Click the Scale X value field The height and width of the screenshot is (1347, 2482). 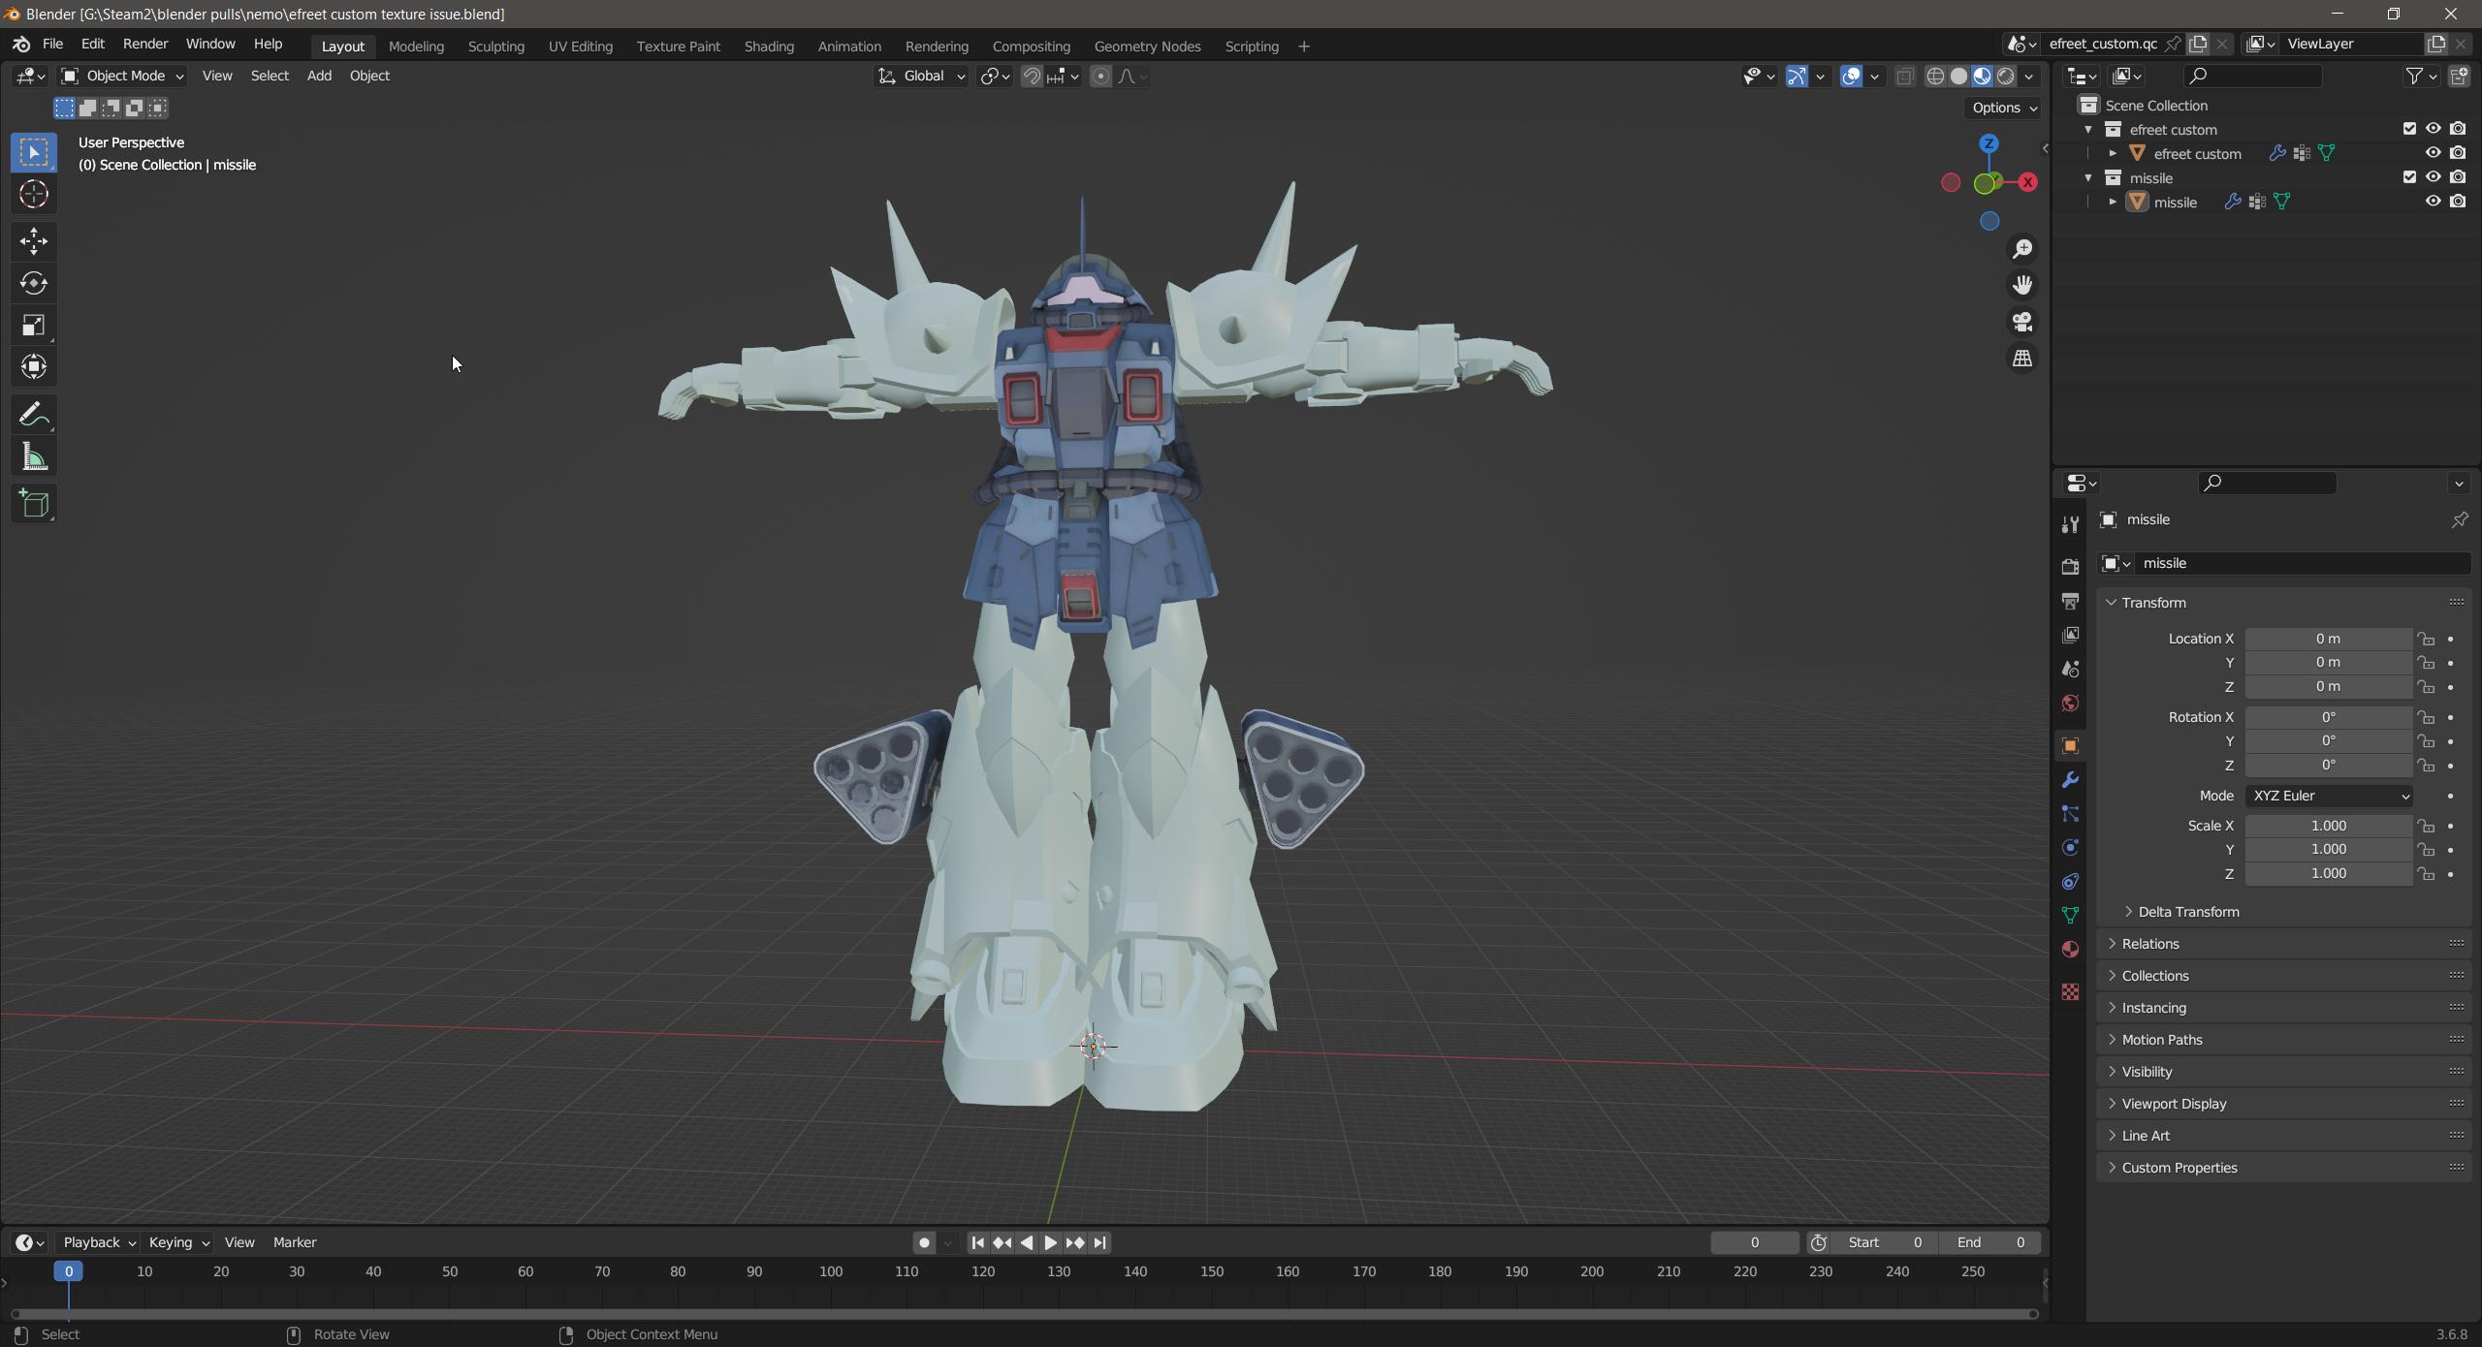[x=2329, y=827]
